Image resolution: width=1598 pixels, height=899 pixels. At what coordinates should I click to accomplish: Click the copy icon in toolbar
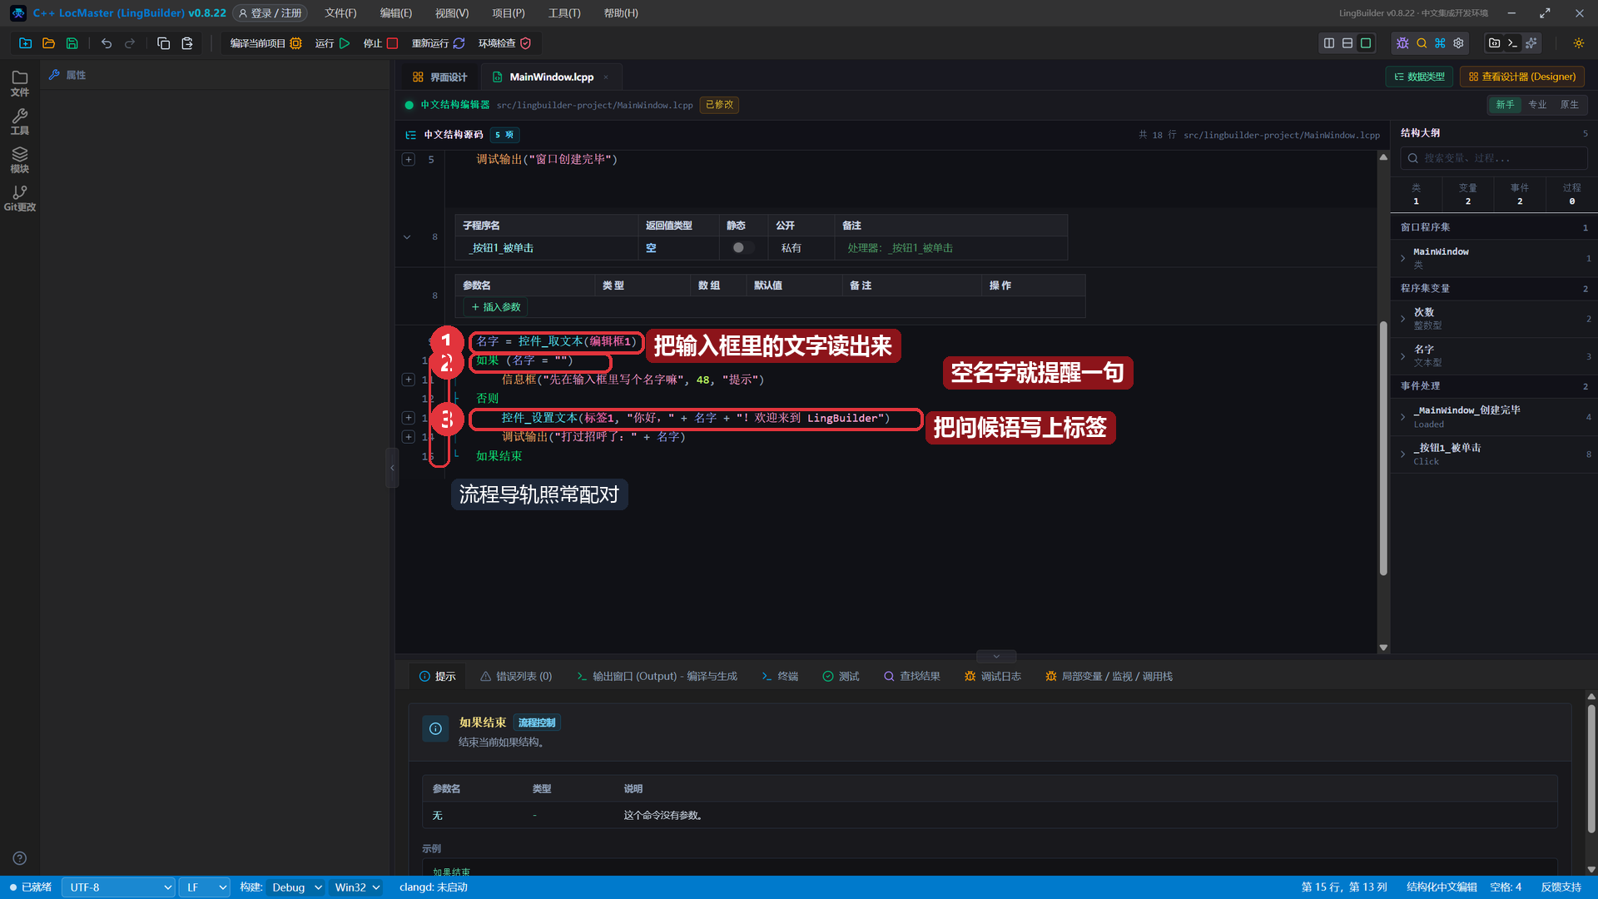click(x=163, y=43)
